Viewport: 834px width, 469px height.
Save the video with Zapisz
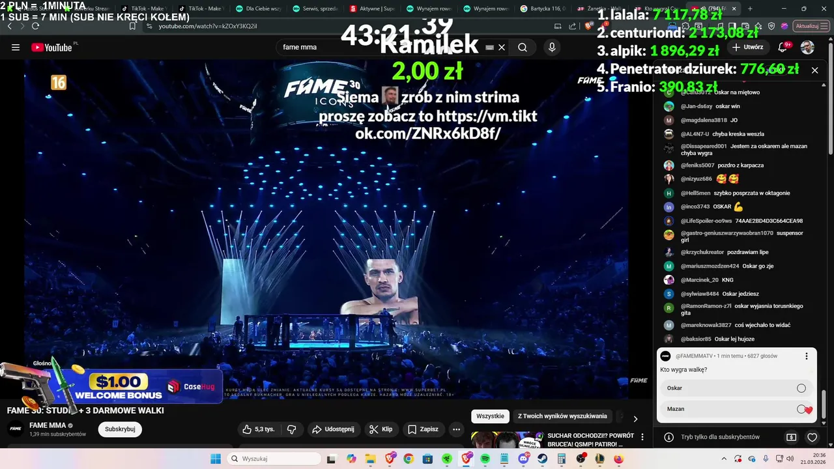tap(423, 429)
